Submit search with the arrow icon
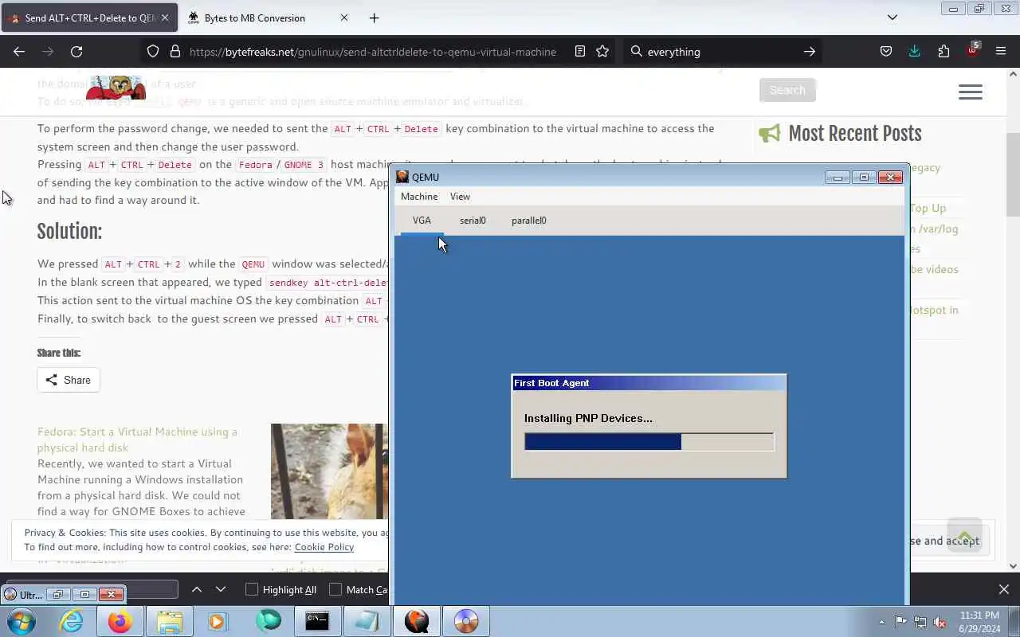 809,51
